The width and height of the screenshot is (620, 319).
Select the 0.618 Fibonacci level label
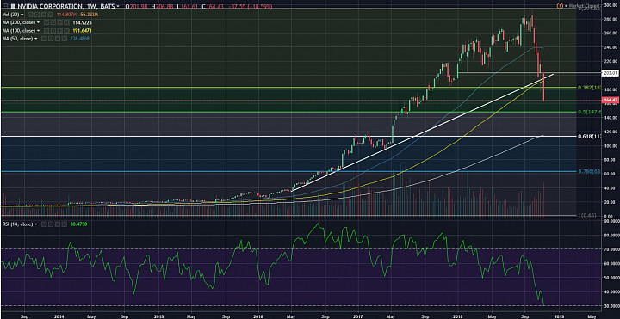click(x=591, y=136)
